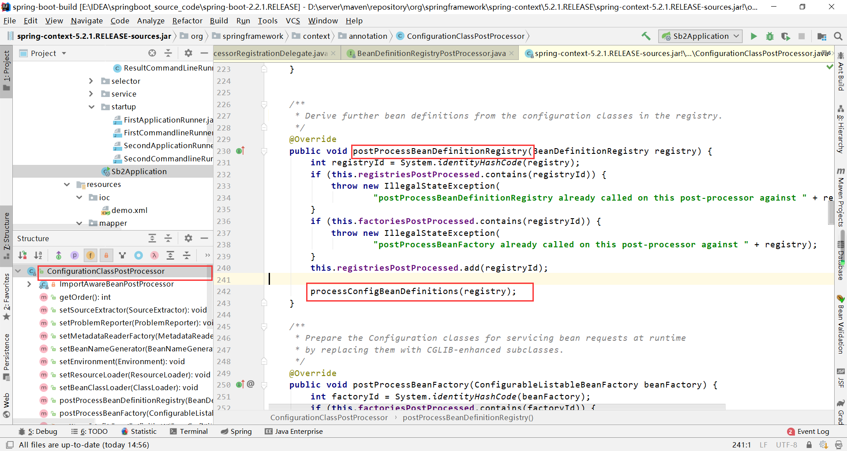This screenshot has width=847, height=451.
Task: Select demo.xml file in Project tree
Action: click(129, 210)
